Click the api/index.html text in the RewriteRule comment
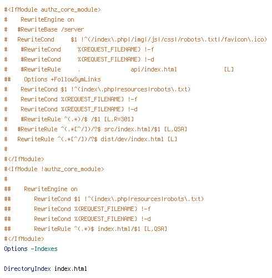Viewport: 272px width, 278px height. click(154, 69)
